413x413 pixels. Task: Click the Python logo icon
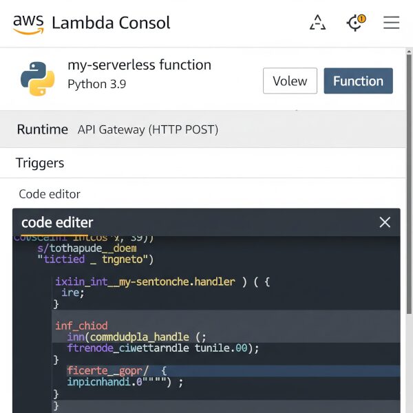pyautogui.click(x=38, y=78)
